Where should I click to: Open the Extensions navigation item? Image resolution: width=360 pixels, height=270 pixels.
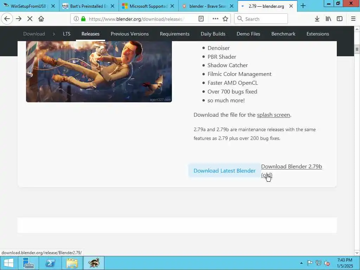(318, 34)
